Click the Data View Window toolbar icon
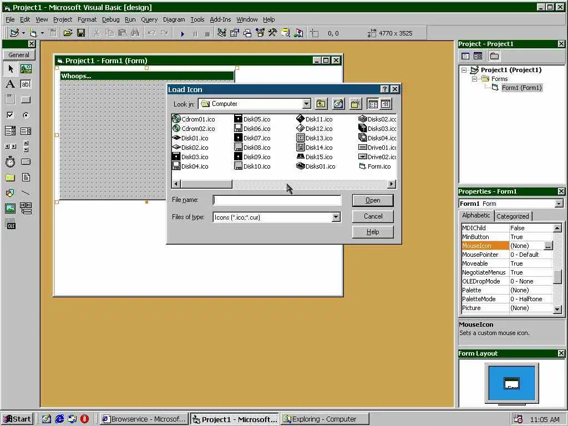 (286, 33)
